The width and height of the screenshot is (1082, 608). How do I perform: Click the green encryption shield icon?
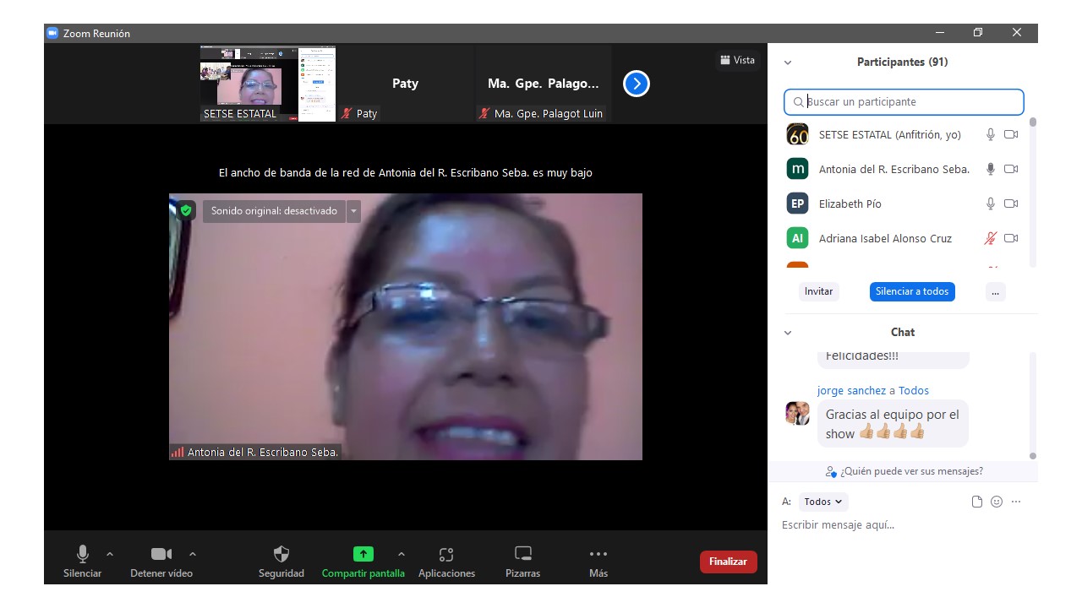[x=186, y=210]
